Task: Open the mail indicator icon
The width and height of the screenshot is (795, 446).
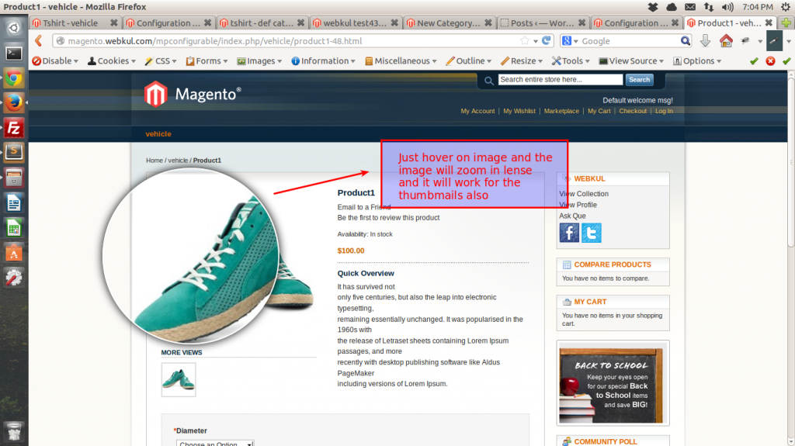Action: click(689, 6)
